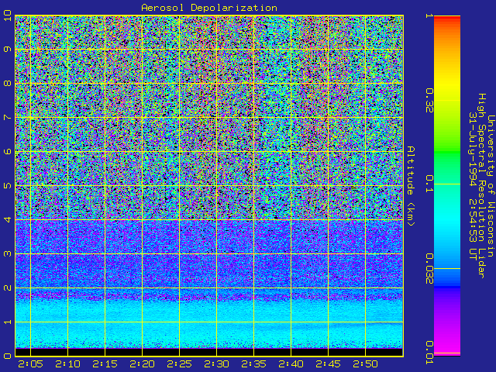The height and width of the screenshot is (372, 496).
Task: Click the altitude label 3
Action: [8, 253]
